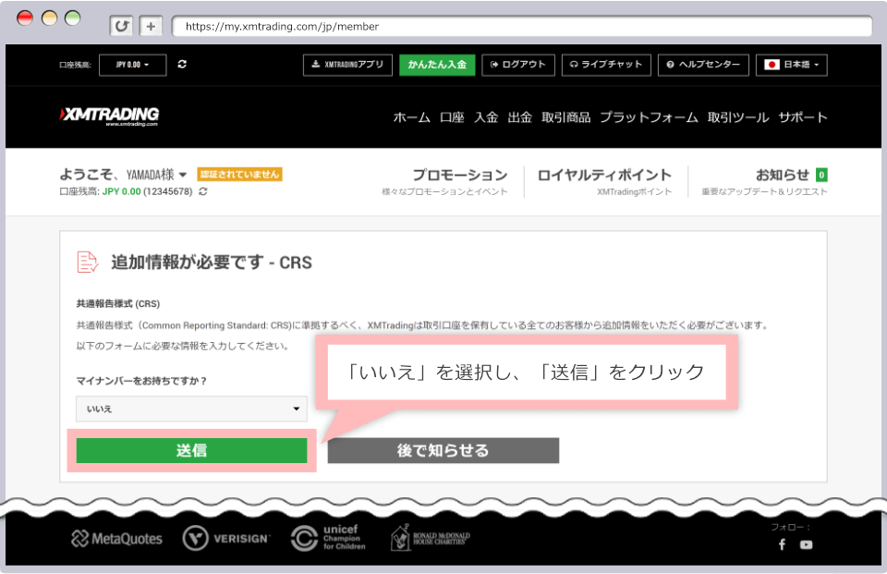
Task: Click the Ronald McDonald House Charities logo
Action: point(431,538)
